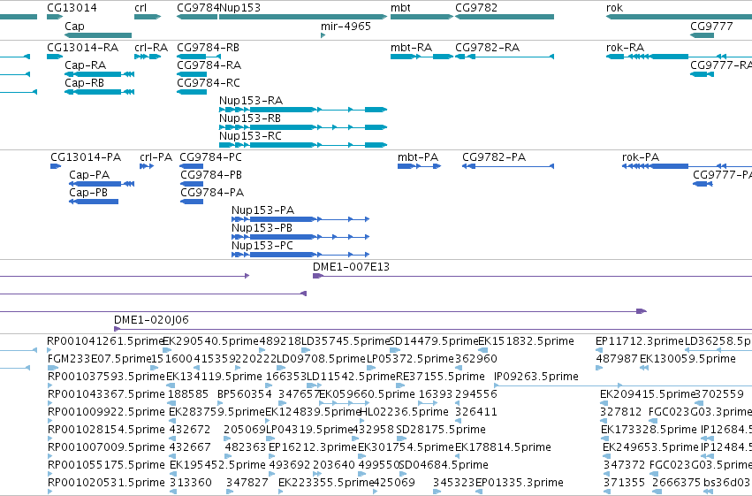Click clone DME1-007E13 label
752x496 pixels.
point(351,267)
